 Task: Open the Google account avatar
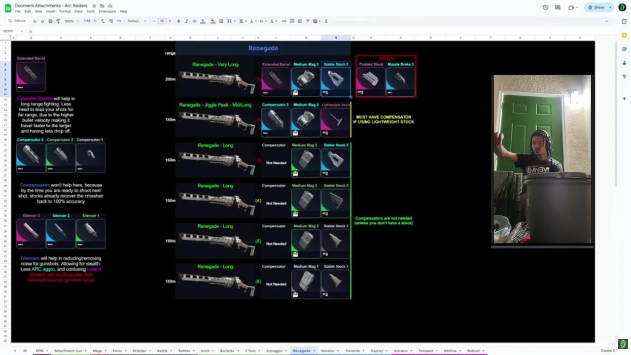622,7
